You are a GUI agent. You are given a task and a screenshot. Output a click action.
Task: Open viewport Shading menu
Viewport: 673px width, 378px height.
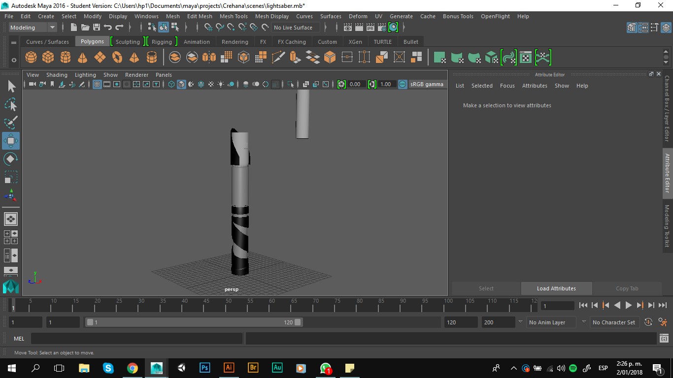coord(57,75)
